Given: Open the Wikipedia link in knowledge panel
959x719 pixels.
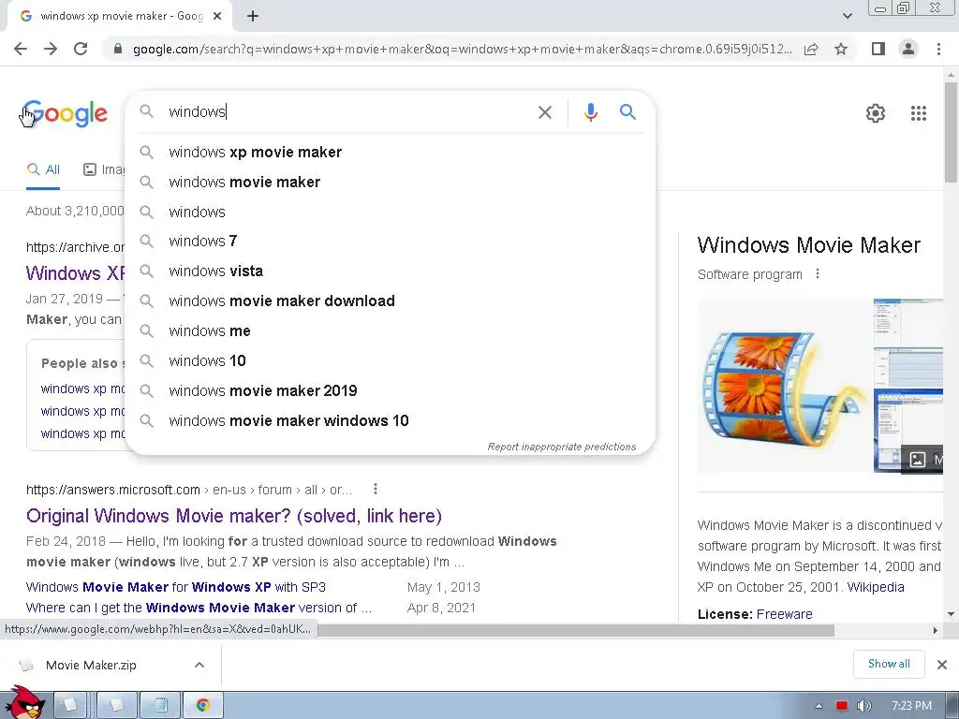Looking at the screenshot, I should point(876,587).
